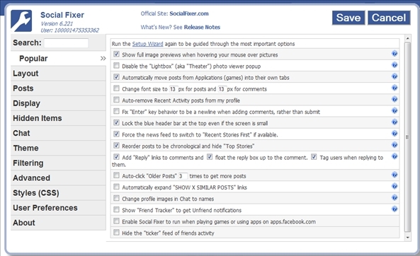Uncheck Reorder posts to be chronological
Viewport: 420px width, 256px height.
coord(116,146)
